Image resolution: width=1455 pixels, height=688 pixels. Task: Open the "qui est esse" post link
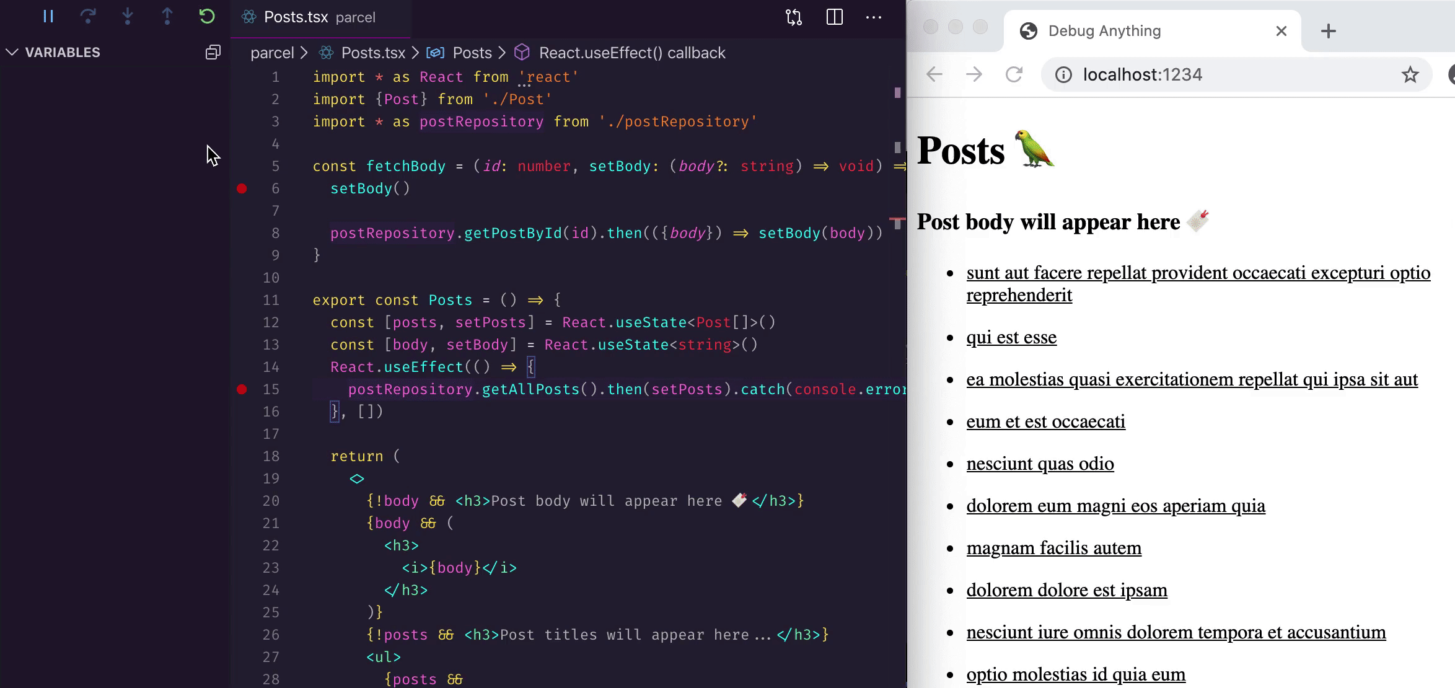pos(1011,337)
